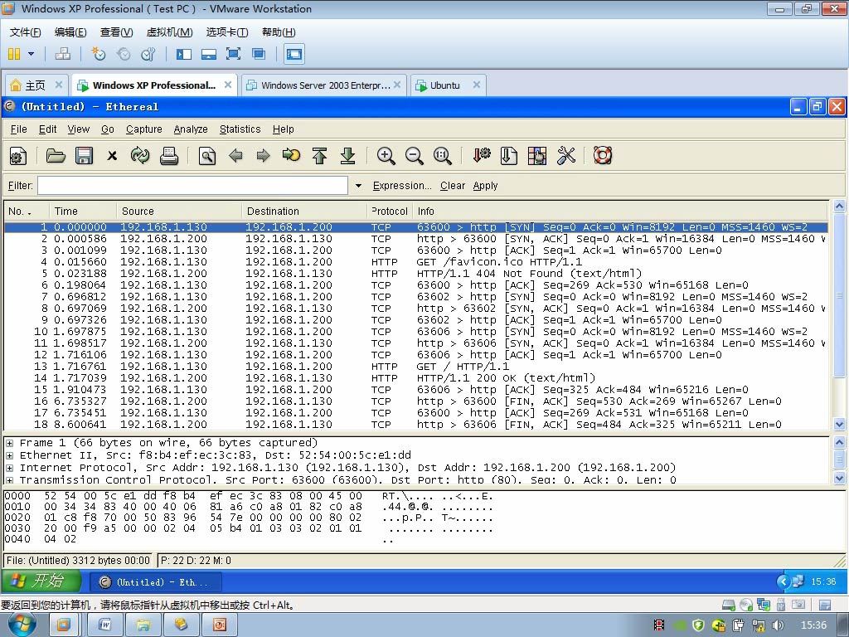Click the packet list scroll up arrow
The height and width of the screenshot is (637, 849).
[839, 206]
